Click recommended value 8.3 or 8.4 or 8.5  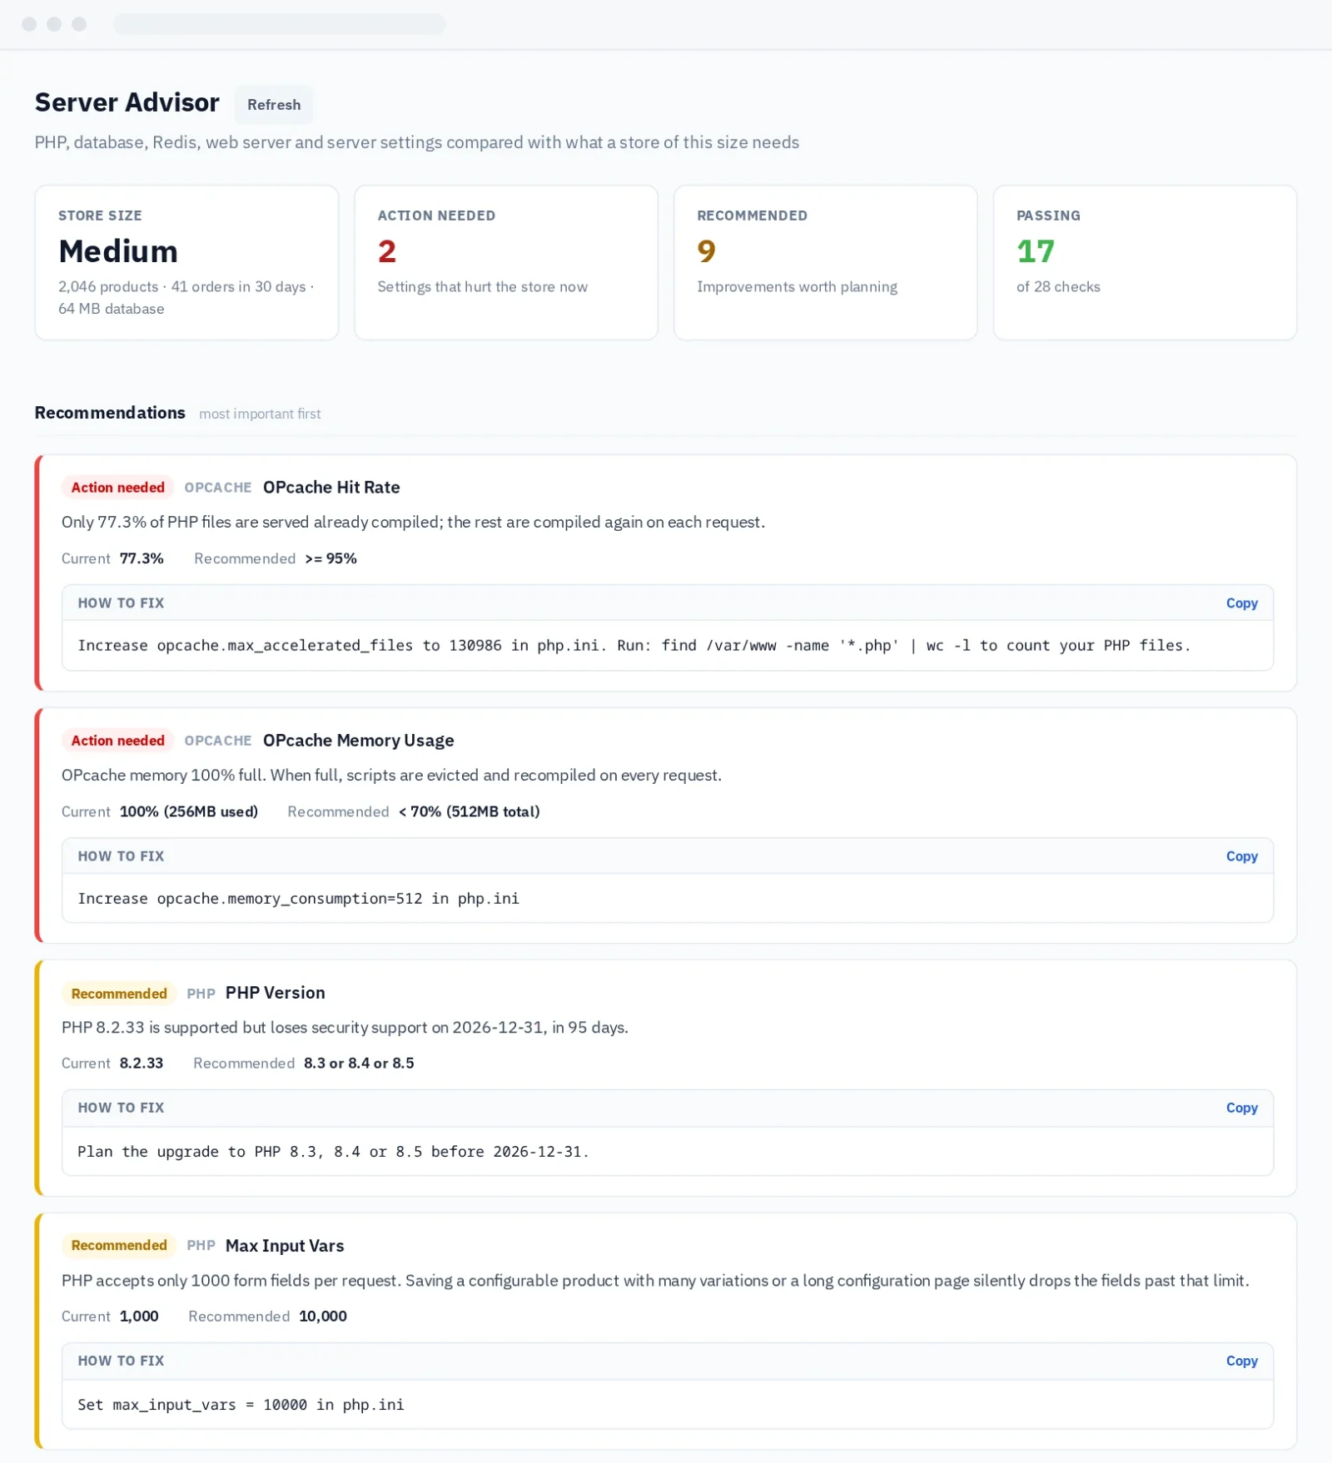click(x=359, y=1063)
